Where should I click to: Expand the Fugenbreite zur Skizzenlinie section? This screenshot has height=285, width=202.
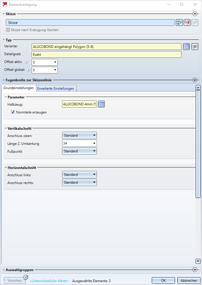coord(195,80)
